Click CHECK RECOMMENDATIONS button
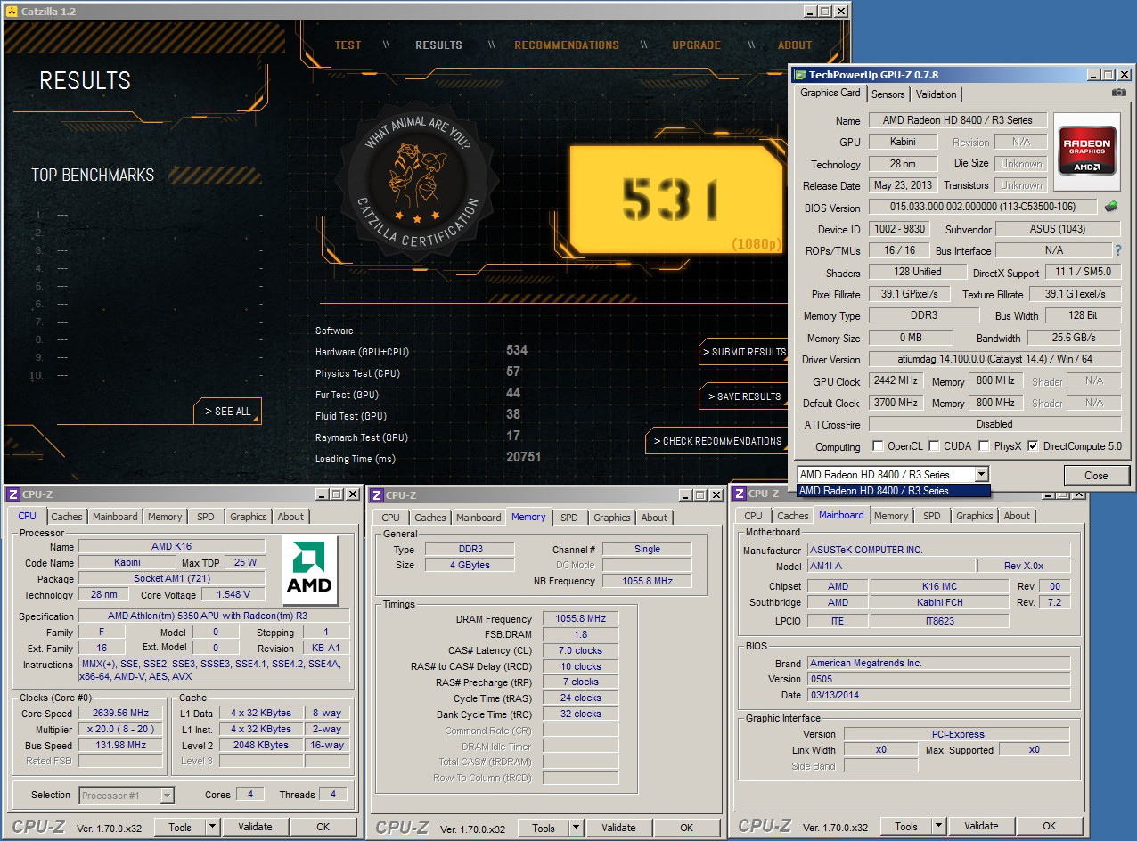Viewport: 1137px width, 841px height. [x=717, y=441]
